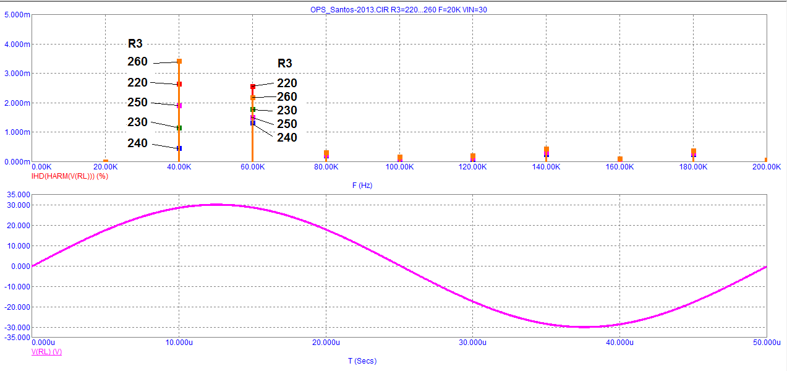The width and height of the screenshot is (787, 371).
Task: Click the 120.00K frequency axis label
Action: [474, 167]
